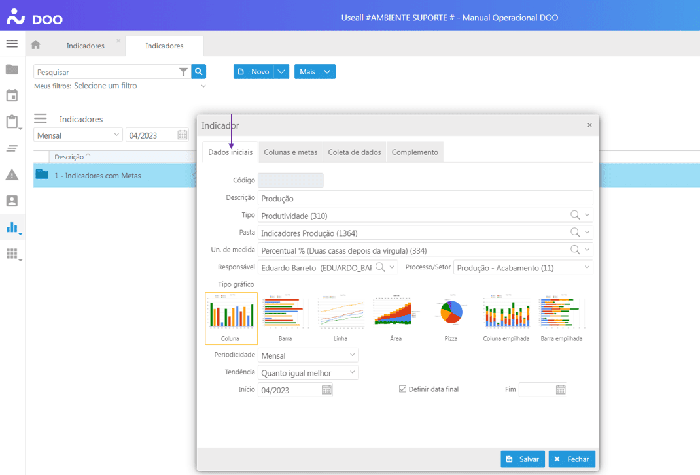Image resolution: width=700 pixels, height=475 pixels.
Task: Click the blue search magnifier button
Action: coord(199,72)
